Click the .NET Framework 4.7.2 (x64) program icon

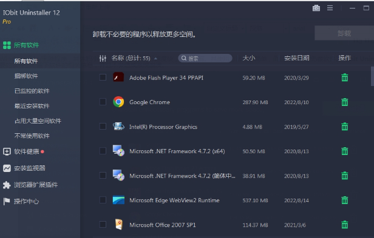(118, 151)
